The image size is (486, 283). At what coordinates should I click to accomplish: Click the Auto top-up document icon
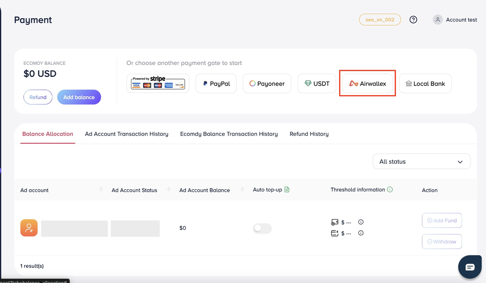coord(287,190)
